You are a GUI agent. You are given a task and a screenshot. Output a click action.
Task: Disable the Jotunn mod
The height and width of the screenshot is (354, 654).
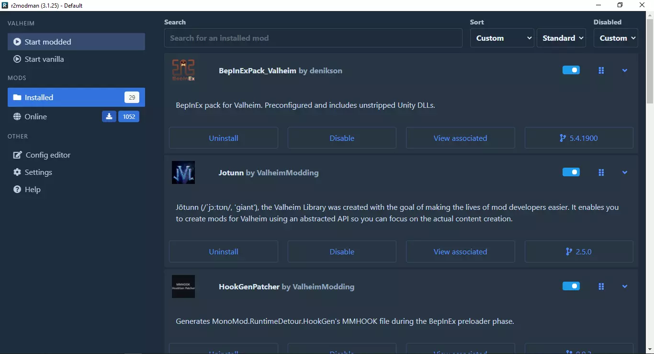[342, 251]
